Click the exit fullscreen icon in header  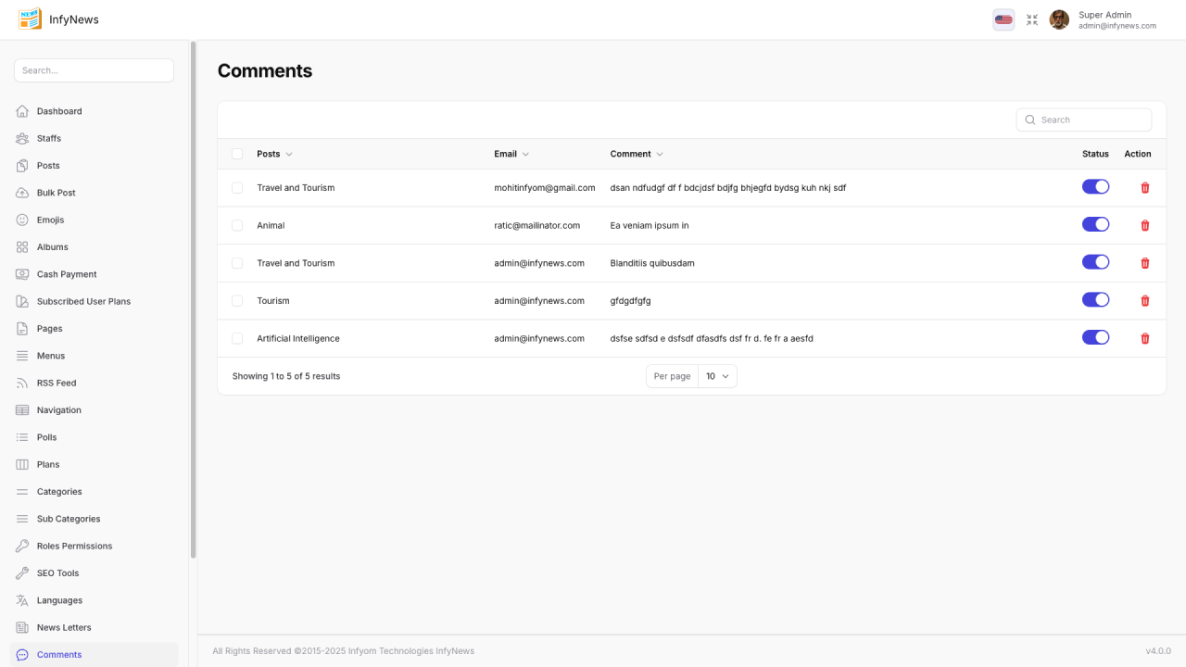click(x=1032, y=19)
